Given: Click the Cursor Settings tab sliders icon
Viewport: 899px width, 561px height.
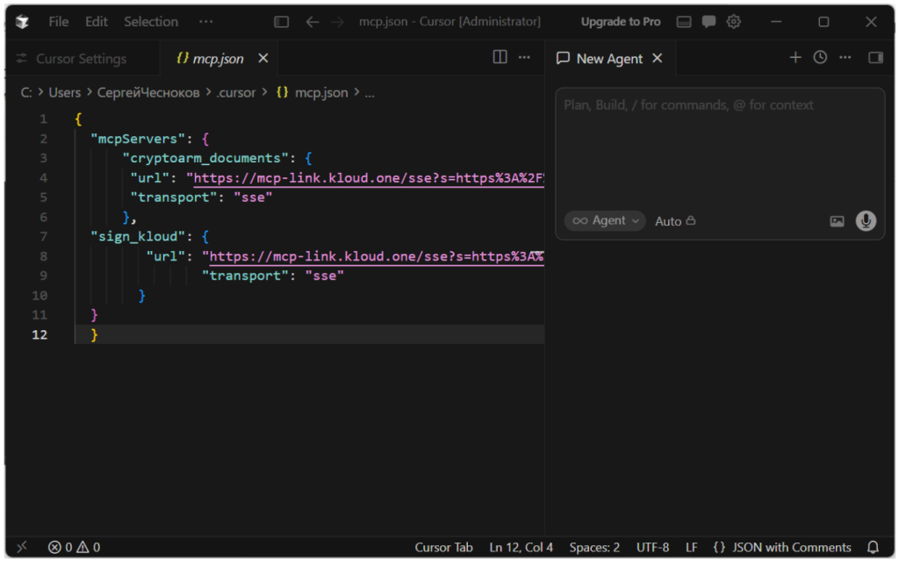Looking at the screenshot, I should (x=22, y=59).
